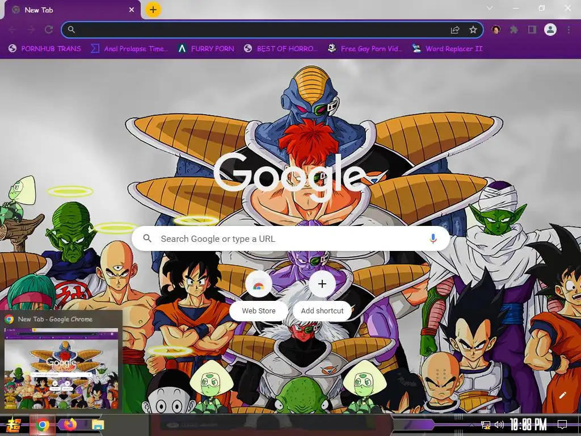Open Chrome's three-dot menu
The height and width of the screenshot is (436, 581).
pyautogui.click(x=569, y=30)
